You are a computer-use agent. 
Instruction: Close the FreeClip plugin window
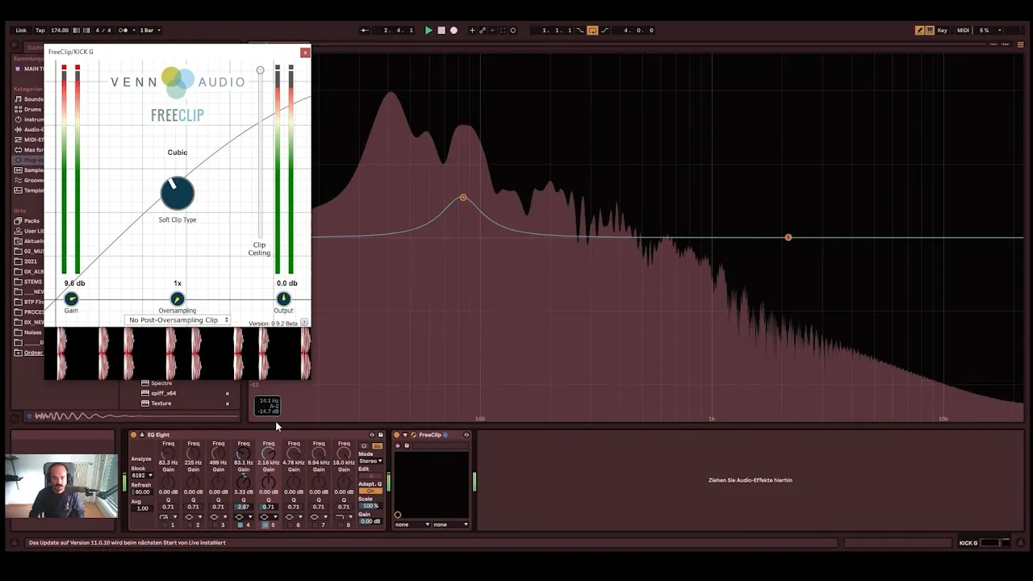click(x=304, y=52)
